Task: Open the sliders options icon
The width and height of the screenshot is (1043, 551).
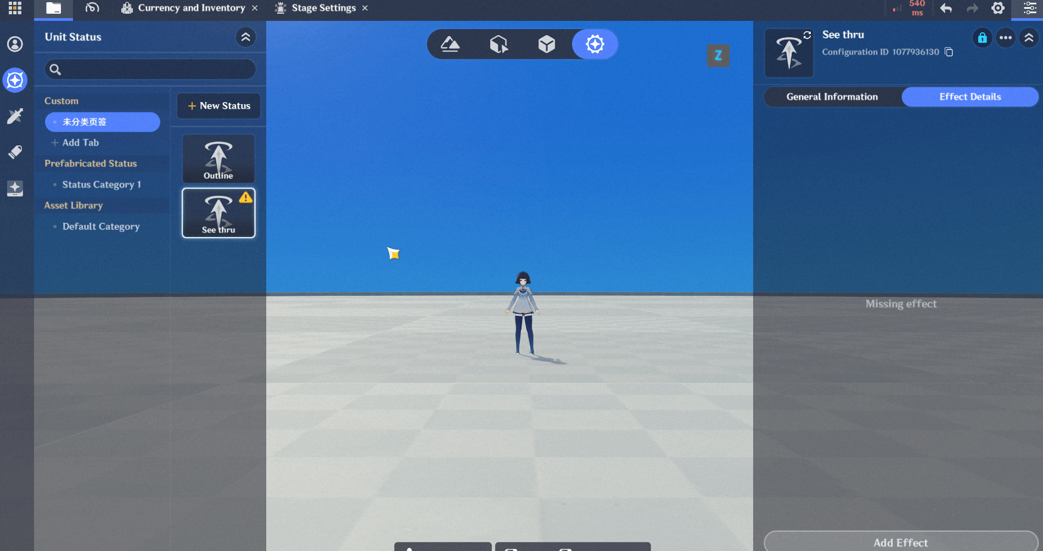Action: tap(1030, 8)
